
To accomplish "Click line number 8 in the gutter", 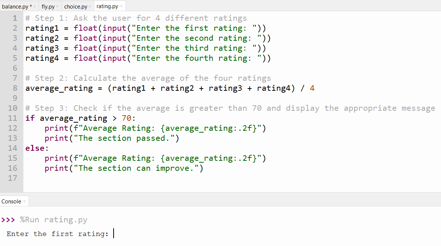I will [15, 88].
